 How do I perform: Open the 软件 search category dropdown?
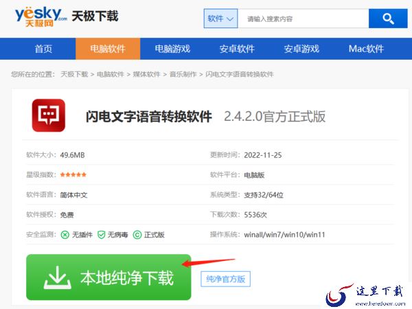[220, 19]
